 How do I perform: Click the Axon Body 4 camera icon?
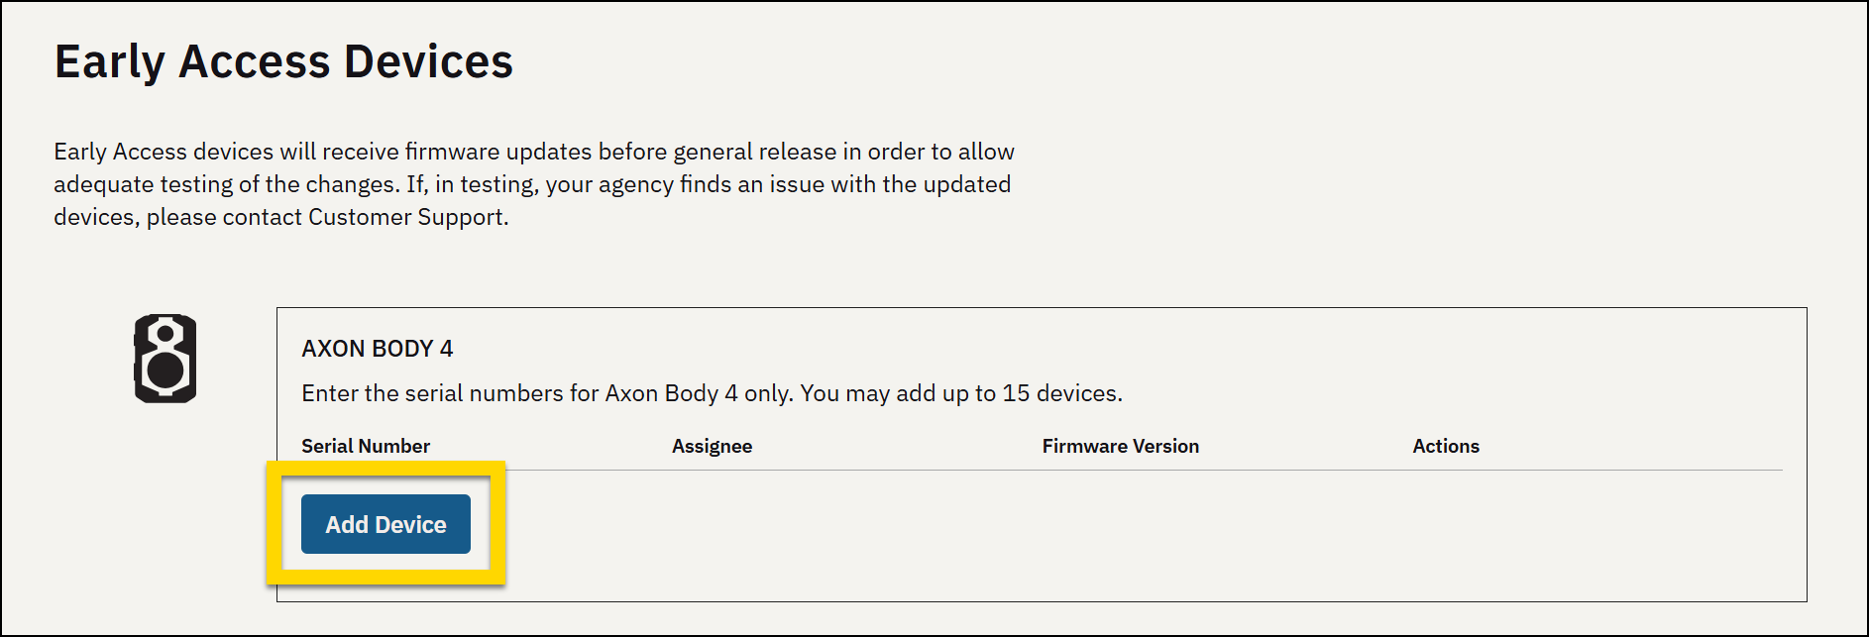[x=165, y=357]
